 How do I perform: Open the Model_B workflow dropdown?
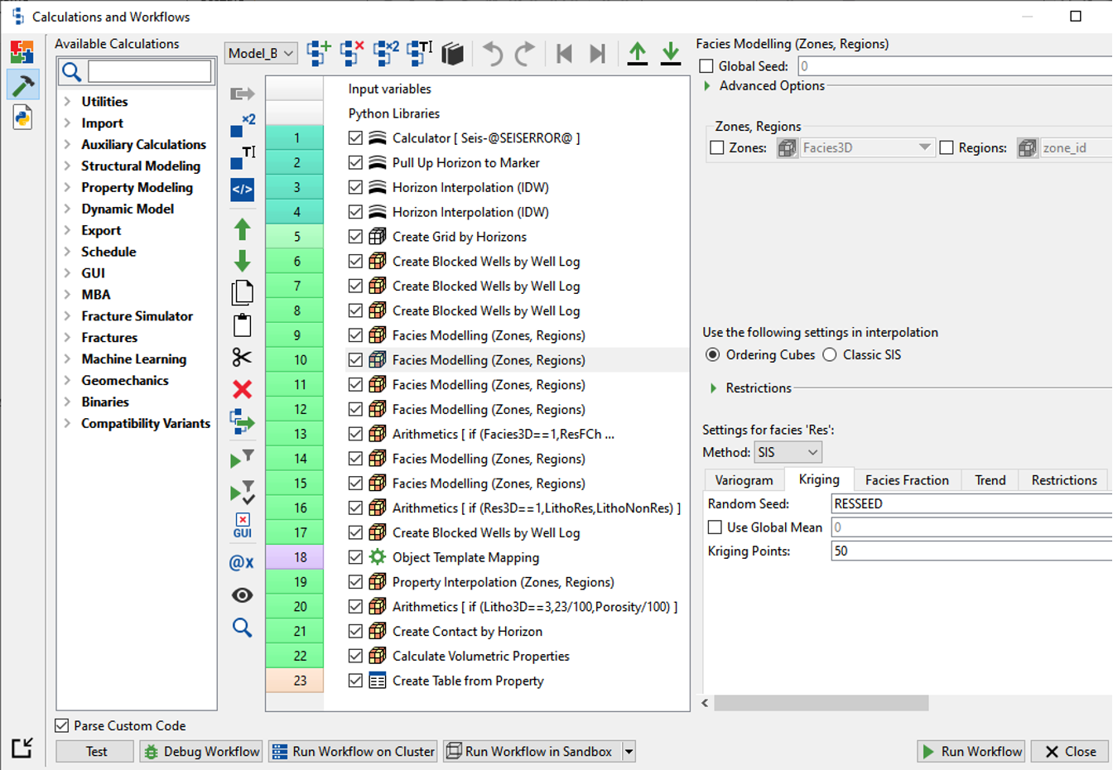coord(261,53)
